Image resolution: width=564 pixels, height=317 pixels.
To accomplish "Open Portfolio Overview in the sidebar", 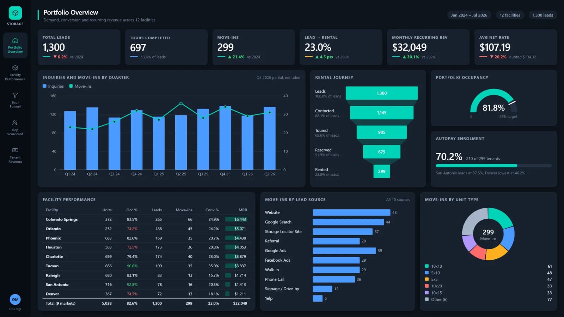I will (x=15, y=45).
